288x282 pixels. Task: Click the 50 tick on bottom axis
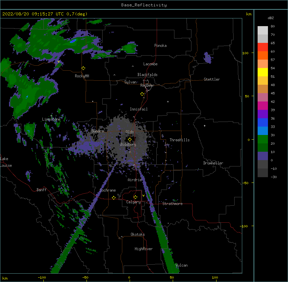point(172,277)
